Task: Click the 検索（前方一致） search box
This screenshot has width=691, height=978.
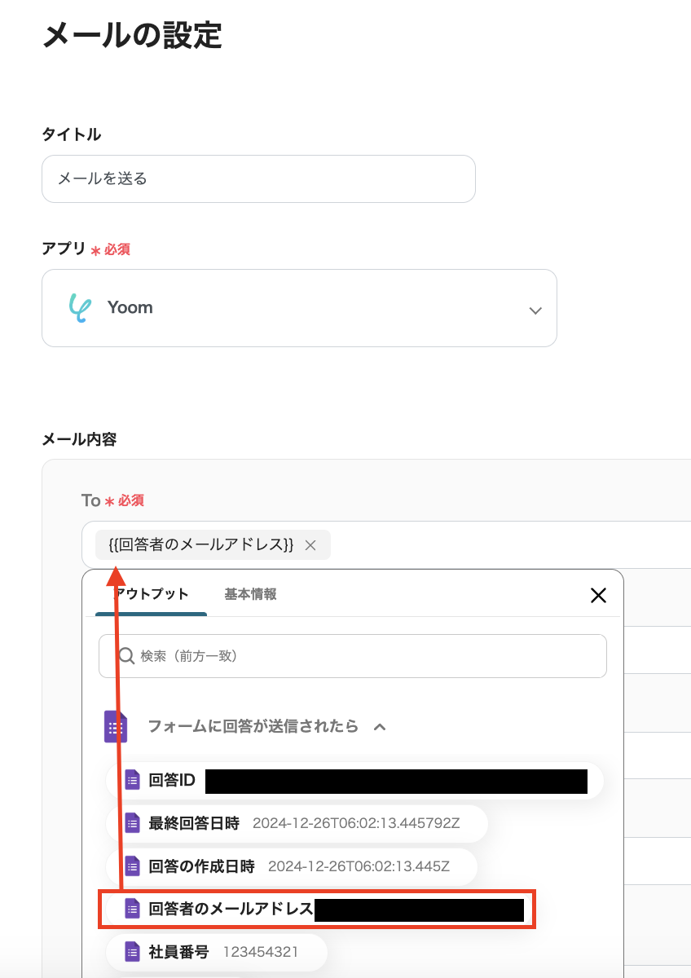Action: (x=353, y=656)
